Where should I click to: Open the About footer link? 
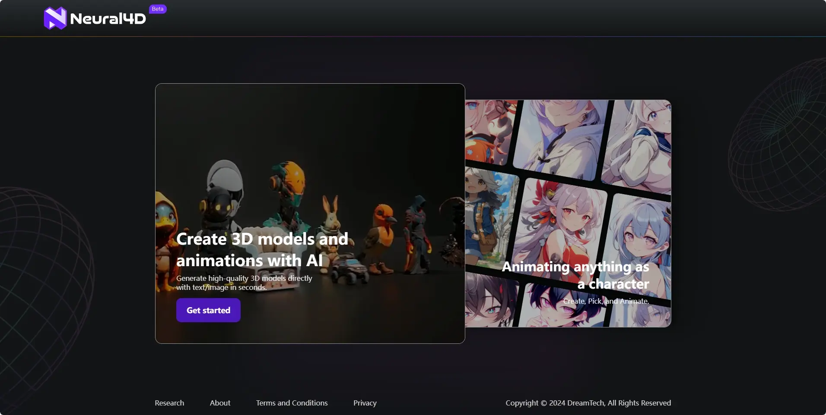tap(220, 403)
